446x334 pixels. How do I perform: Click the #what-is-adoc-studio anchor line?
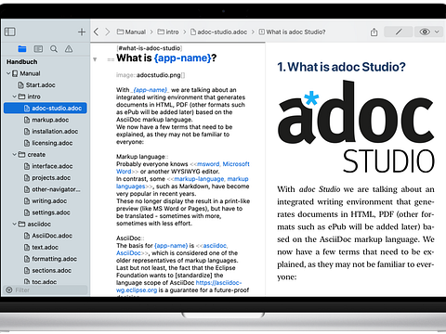tap(150, 48)
